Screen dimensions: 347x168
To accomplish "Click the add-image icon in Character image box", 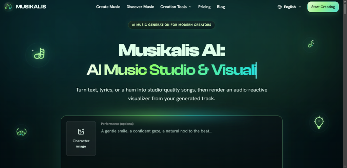I will (x=81, y=131).
